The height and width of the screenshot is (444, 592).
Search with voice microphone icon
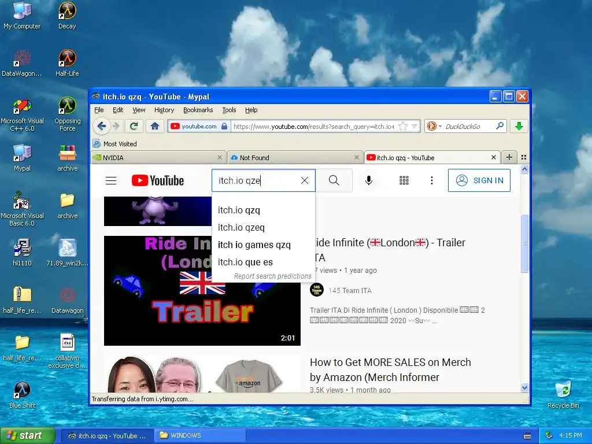point(369,180)
